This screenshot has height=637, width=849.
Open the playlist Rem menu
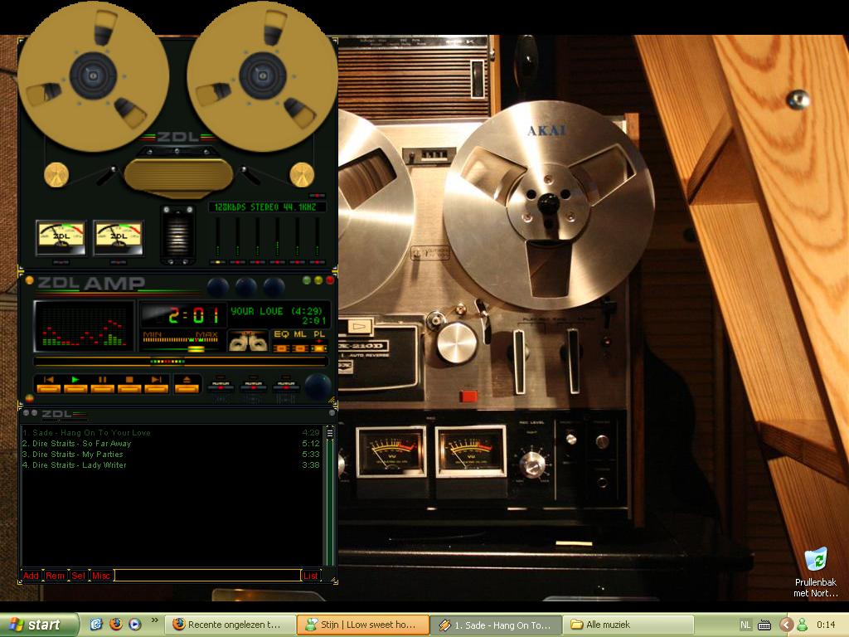coord(55,576)
